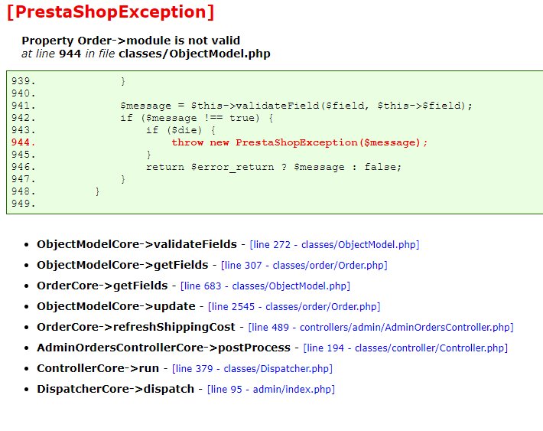Click trace entry ObjectModelCore->update
The image size is (543, 431).
(x=116, y=306)
